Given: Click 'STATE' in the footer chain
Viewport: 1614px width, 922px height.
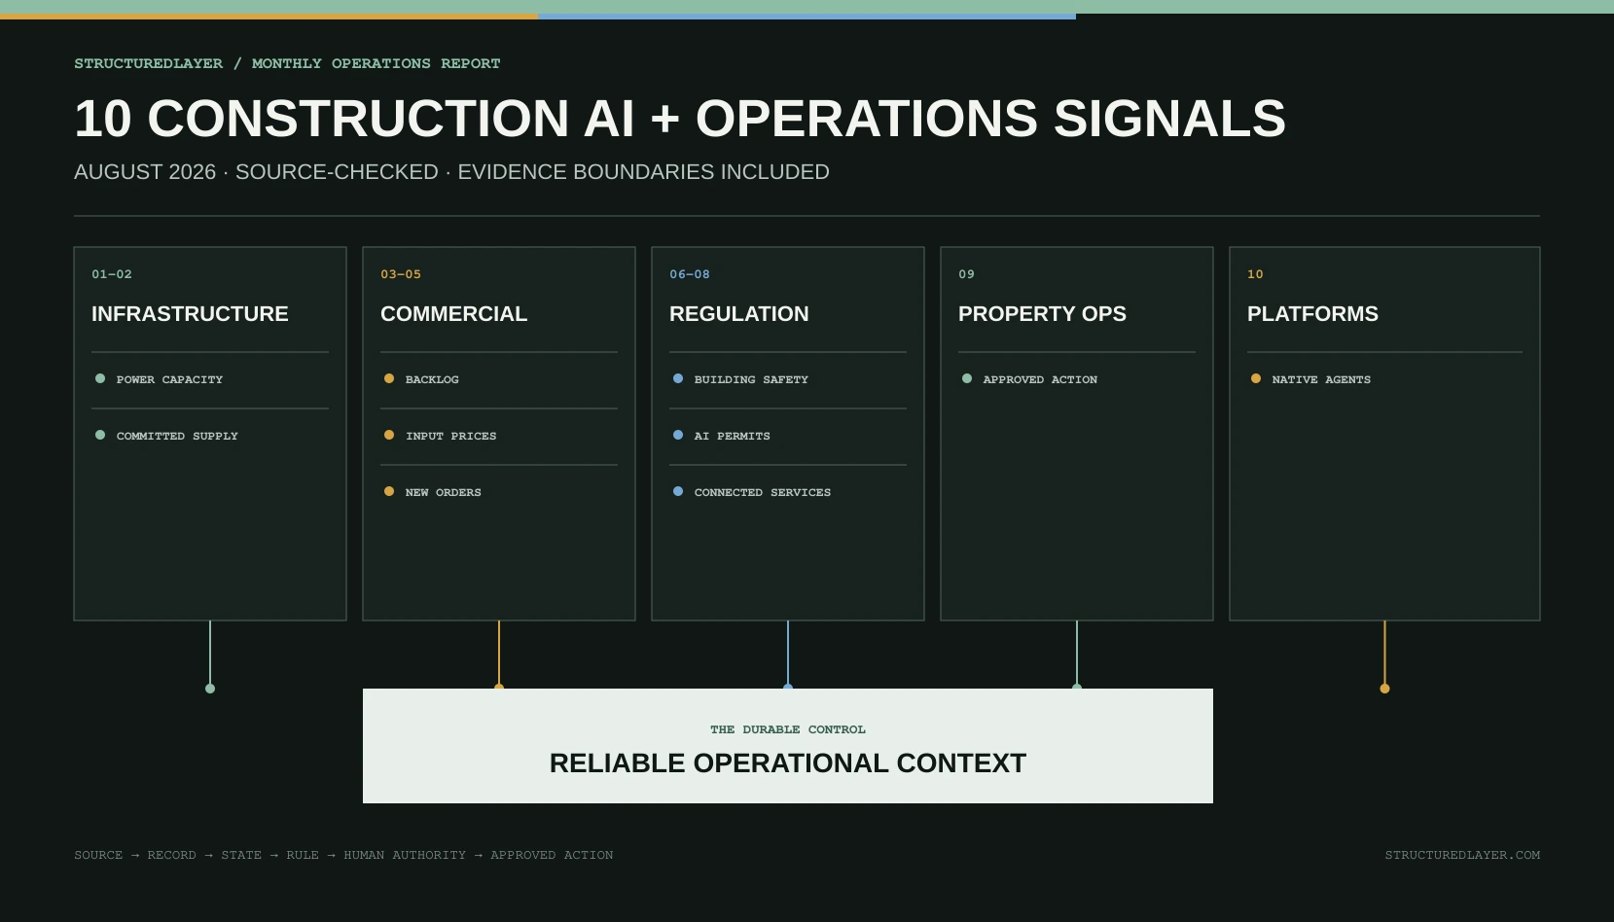Looking at the screenshot, I should tap(241, 856).
